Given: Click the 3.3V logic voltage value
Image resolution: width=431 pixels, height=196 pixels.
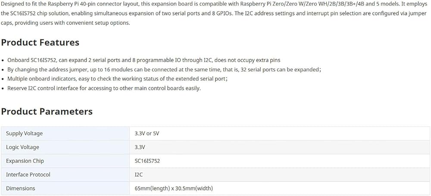Looking at the screenshot, I should [140, 147].
